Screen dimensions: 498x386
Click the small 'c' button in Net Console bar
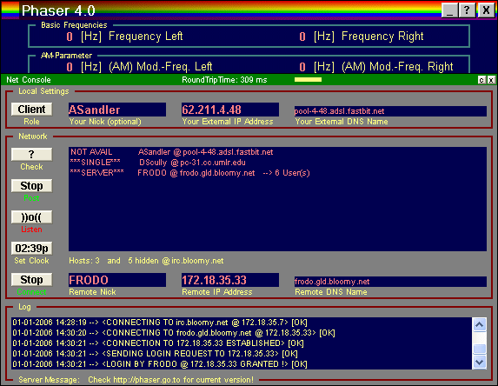pyautogui.click(x=481, y=80)
